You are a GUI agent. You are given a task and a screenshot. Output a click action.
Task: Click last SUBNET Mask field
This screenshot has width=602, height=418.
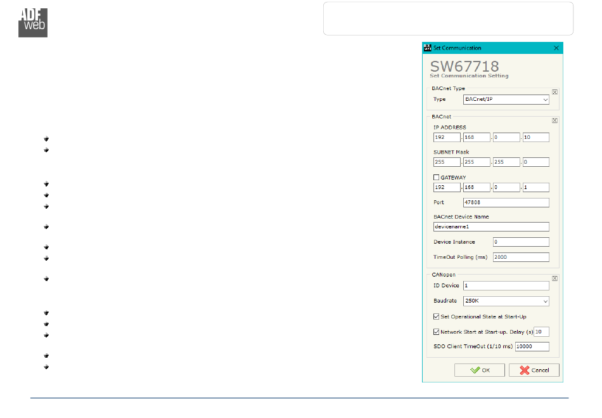coord(536,162)
